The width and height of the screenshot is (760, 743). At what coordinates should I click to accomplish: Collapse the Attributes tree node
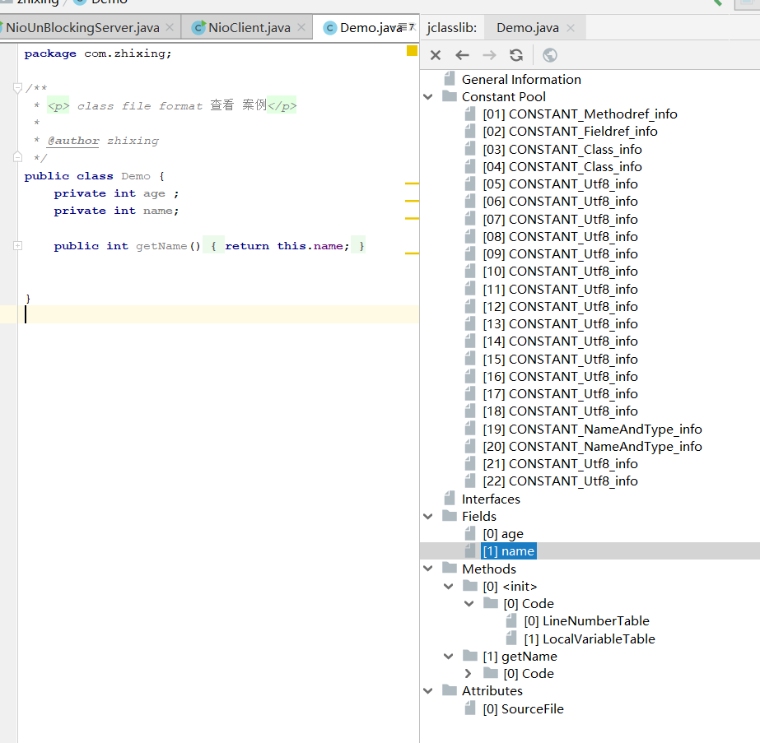click(x=427, y=691)
